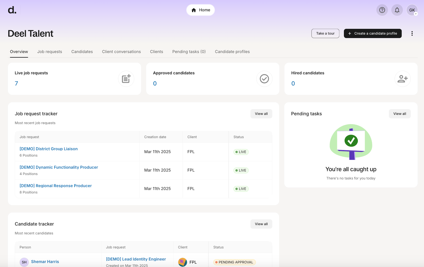
Task: Click Status header in Job request tracker
Action: click(x=238, y=137)
